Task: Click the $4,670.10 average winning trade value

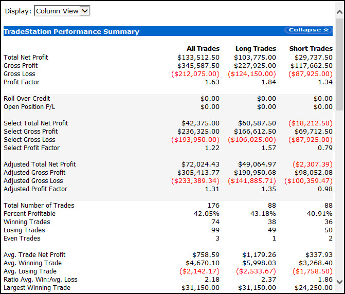Action: (203, 263)
